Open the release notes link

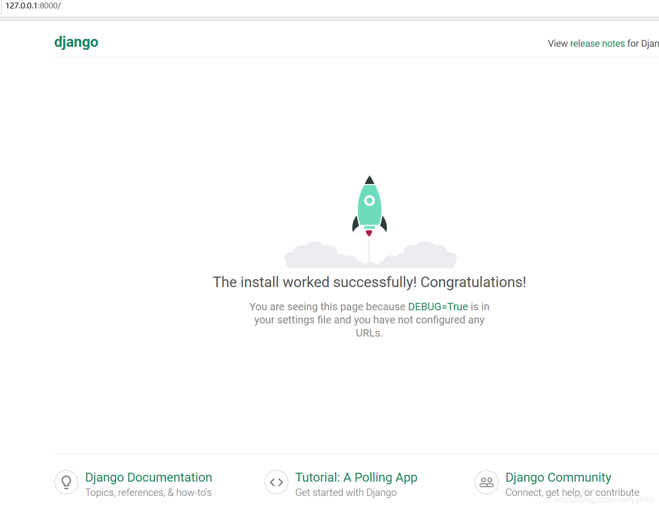coord(598,44)
